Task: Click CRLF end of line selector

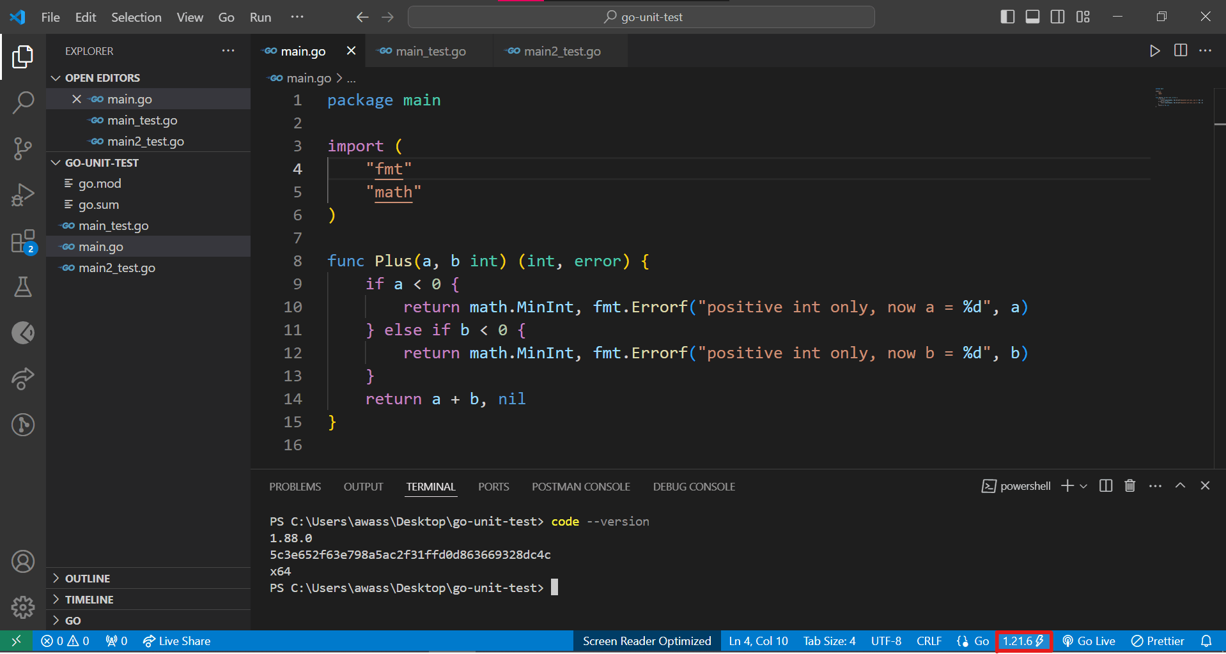Action: pos(929,641)
